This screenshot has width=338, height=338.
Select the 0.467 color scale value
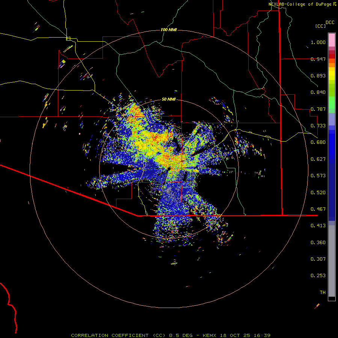[x=318, y=209]
